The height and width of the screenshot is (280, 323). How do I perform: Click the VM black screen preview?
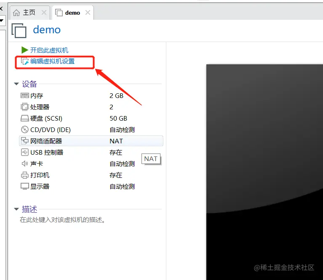[264, 172]
